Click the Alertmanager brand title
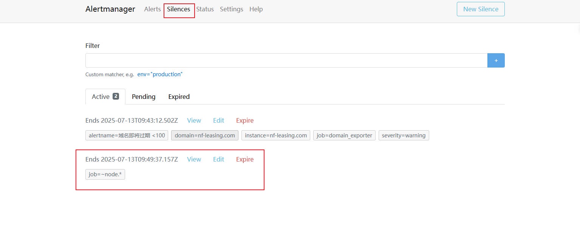580x237 pixels. point(110,9)
